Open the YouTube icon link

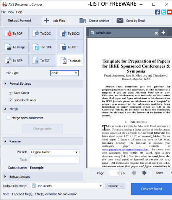click(x=169, y=12)
